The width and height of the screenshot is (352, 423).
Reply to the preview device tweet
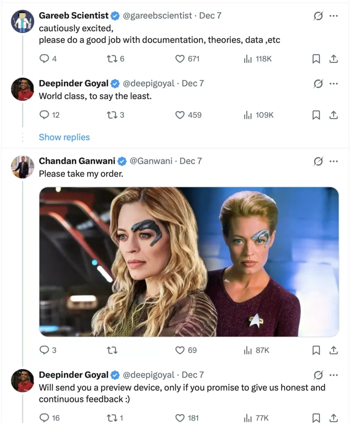click(44, 418)
